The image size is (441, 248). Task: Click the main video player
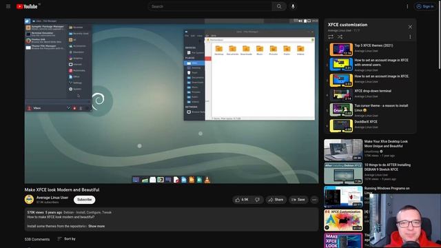172,101
